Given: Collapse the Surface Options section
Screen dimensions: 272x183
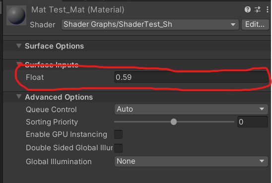Looking at the screenshot, I should click(x=19, y=46).
